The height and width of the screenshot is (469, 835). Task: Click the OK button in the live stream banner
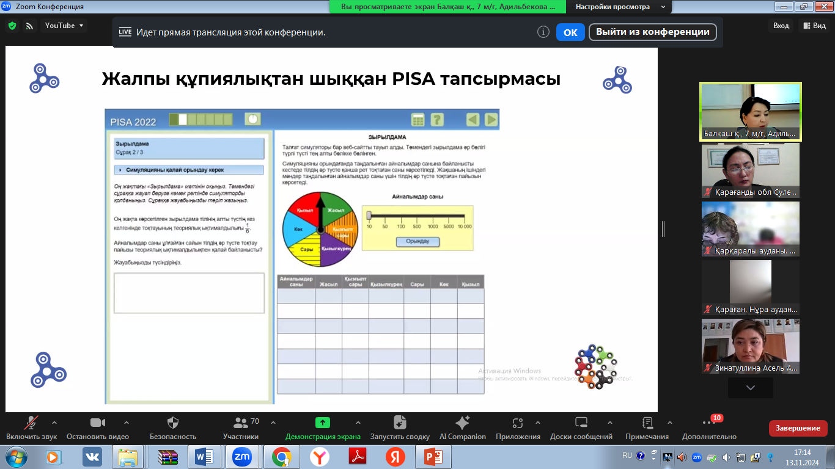570,32
